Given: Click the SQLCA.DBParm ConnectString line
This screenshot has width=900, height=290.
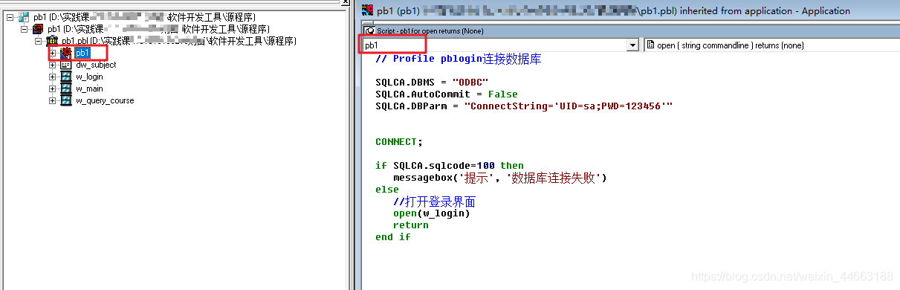Looking at the screenshot, I should pos(523,106).
